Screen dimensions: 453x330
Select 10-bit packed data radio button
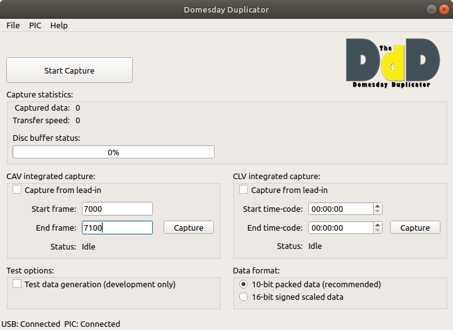click(x=243, y=284)
